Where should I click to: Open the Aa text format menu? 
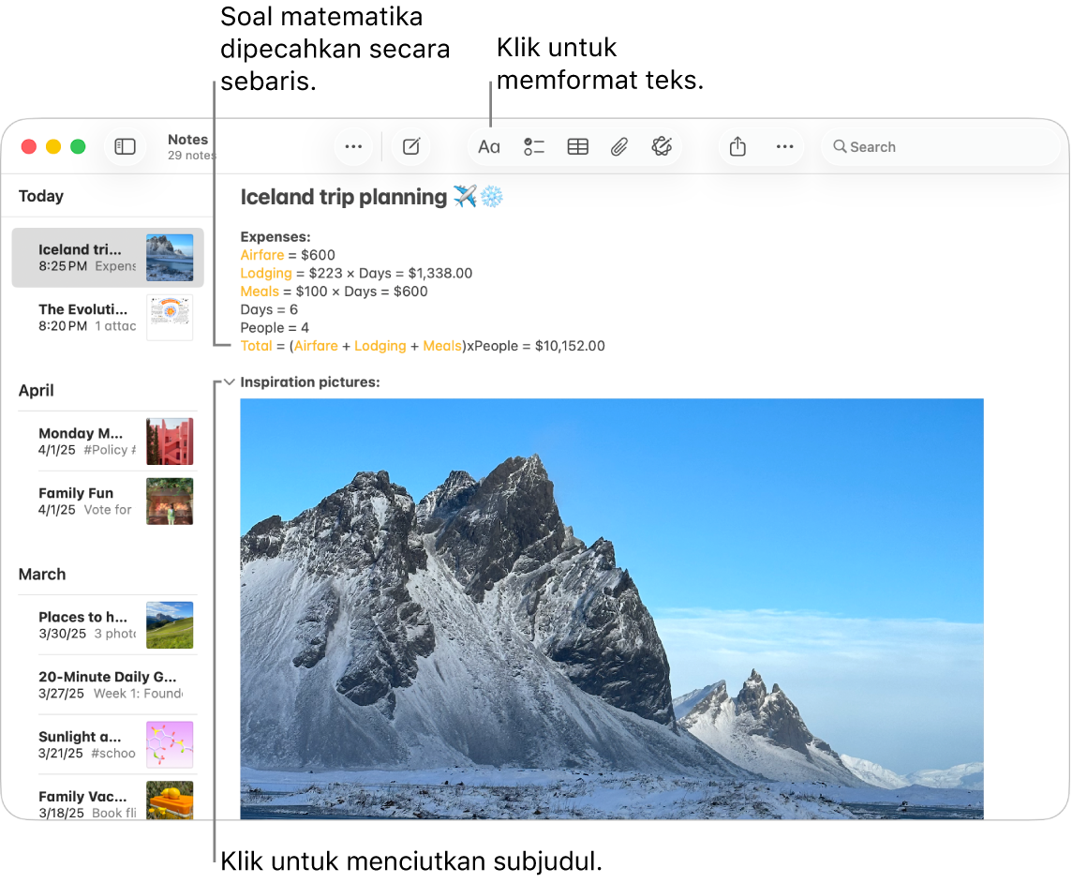click(x=489, y=146)
